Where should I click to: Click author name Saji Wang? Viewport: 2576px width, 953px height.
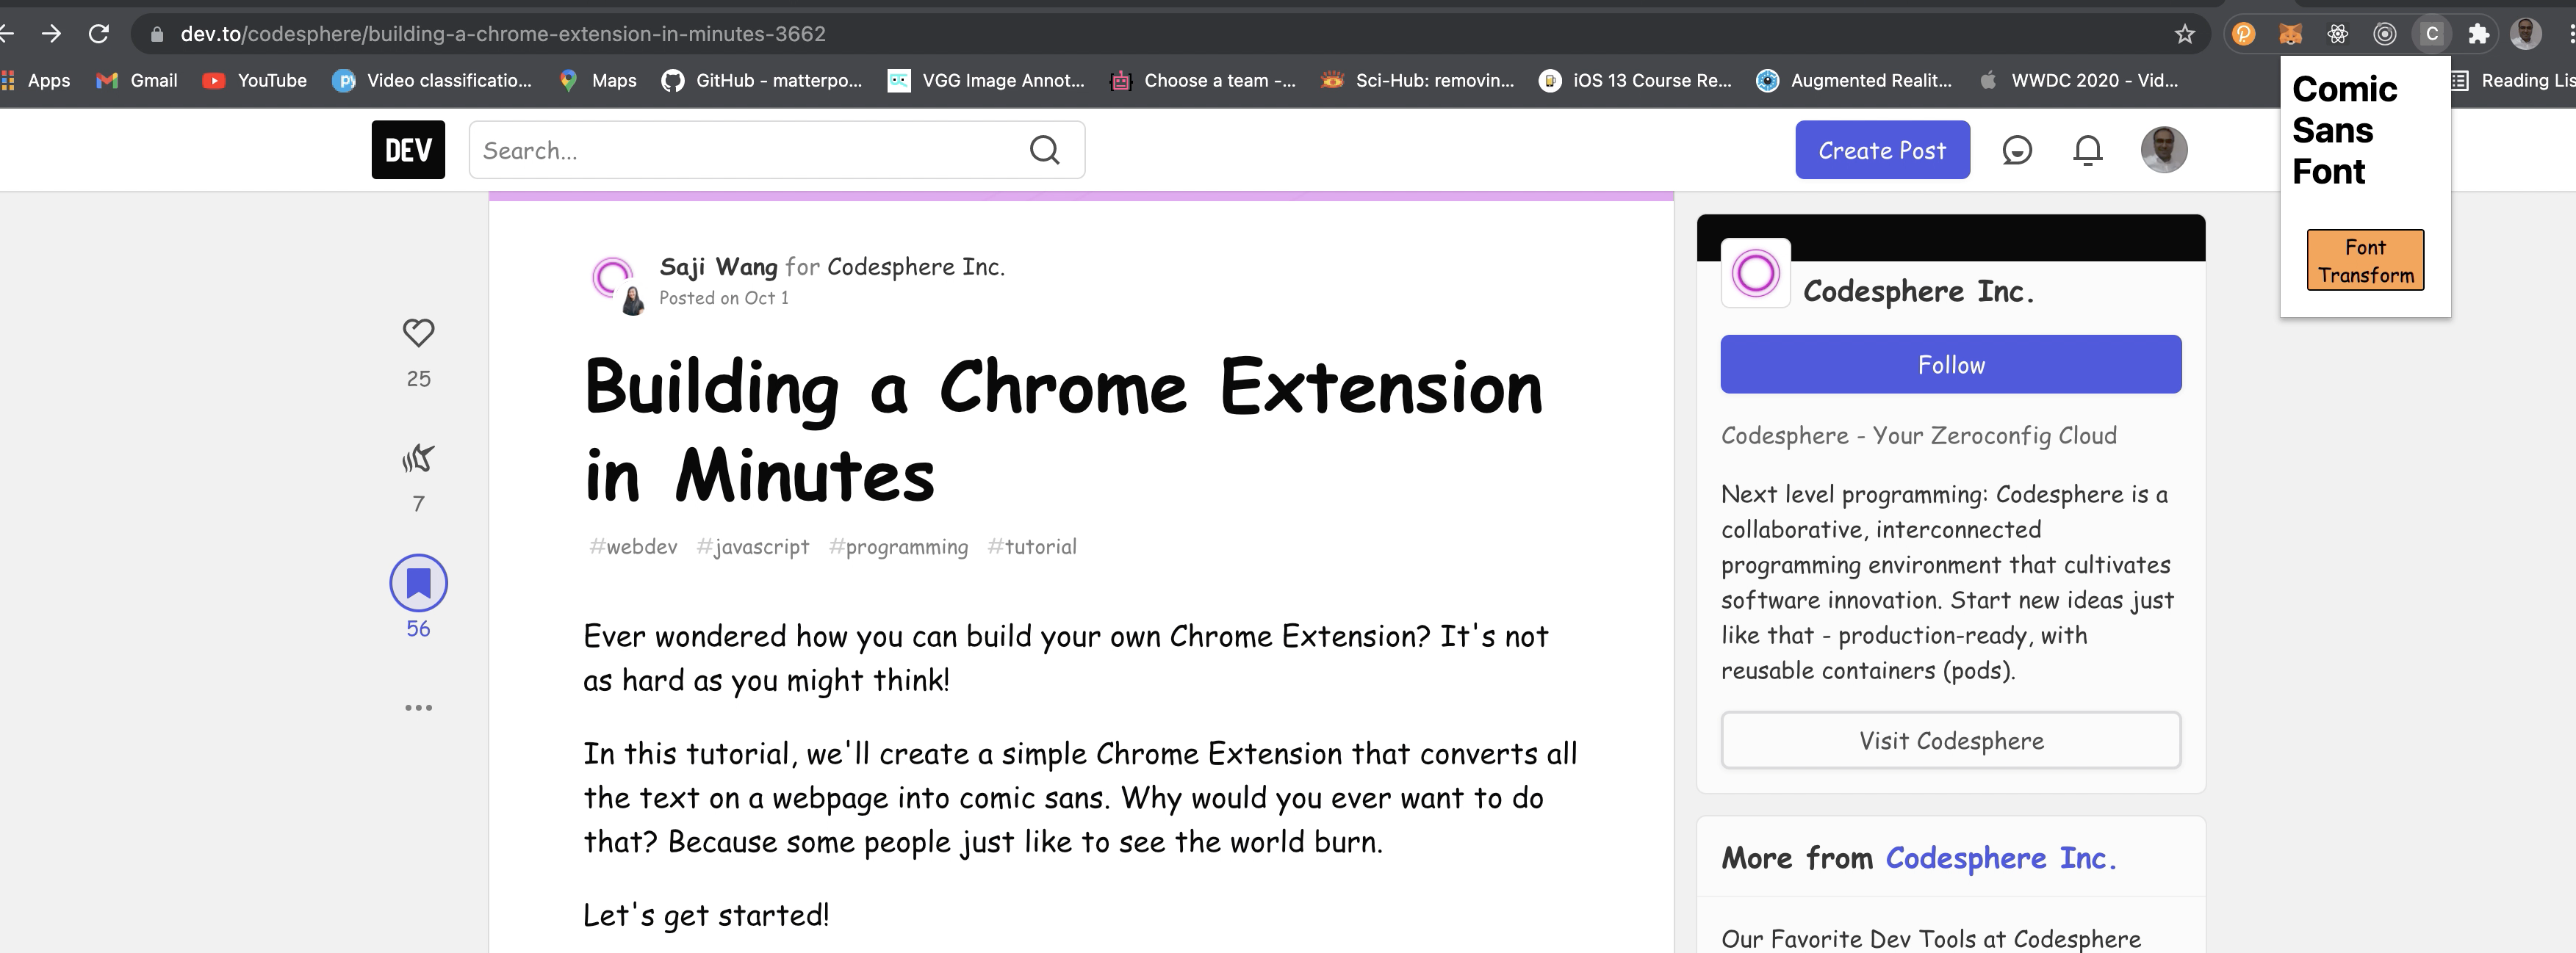tap(718, 267)
